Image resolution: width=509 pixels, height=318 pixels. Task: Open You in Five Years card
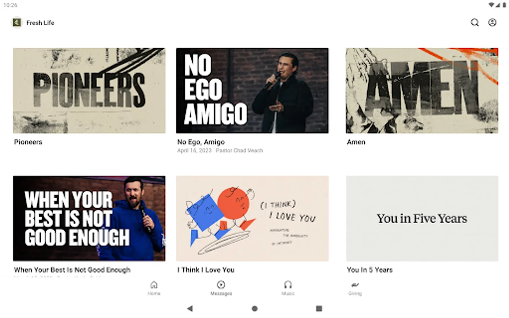coord(422,218)
